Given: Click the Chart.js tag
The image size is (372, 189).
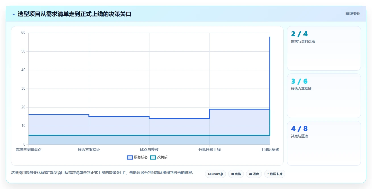Looking at the screenshot, I should pos(215,174).
